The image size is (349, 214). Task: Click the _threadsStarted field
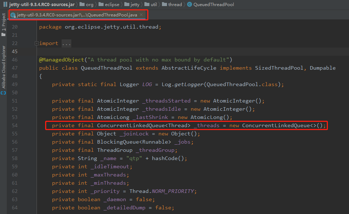[x=166, y=101]
